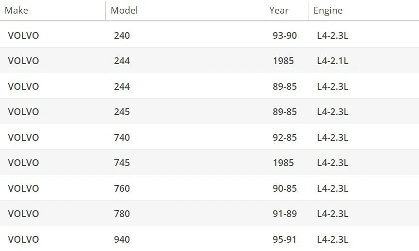Screen dimensions: 419x251
Task: Click the year range 93-90 cell
Action: tap(285, 35)
